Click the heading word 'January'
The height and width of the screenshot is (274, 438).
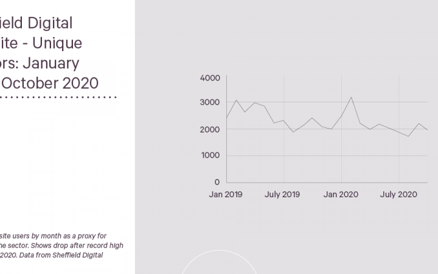(x=51, y=63)
